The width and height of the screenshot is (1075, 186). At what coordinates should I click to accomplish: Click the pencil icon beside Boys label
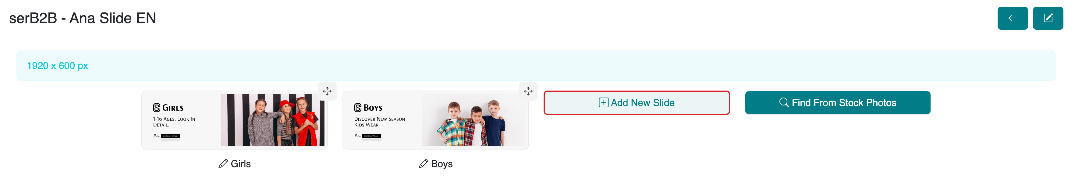[424, 164]
